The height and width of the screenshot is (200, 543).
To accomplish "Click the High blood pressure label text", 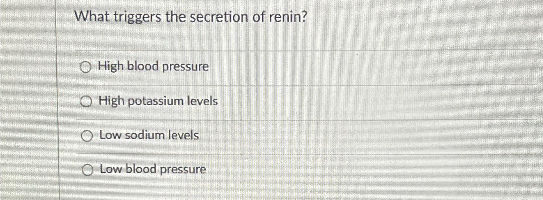I will coord(153,66).
